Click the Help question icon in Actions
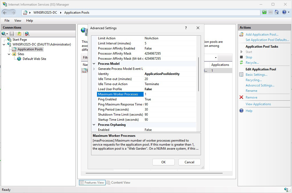 241,111
